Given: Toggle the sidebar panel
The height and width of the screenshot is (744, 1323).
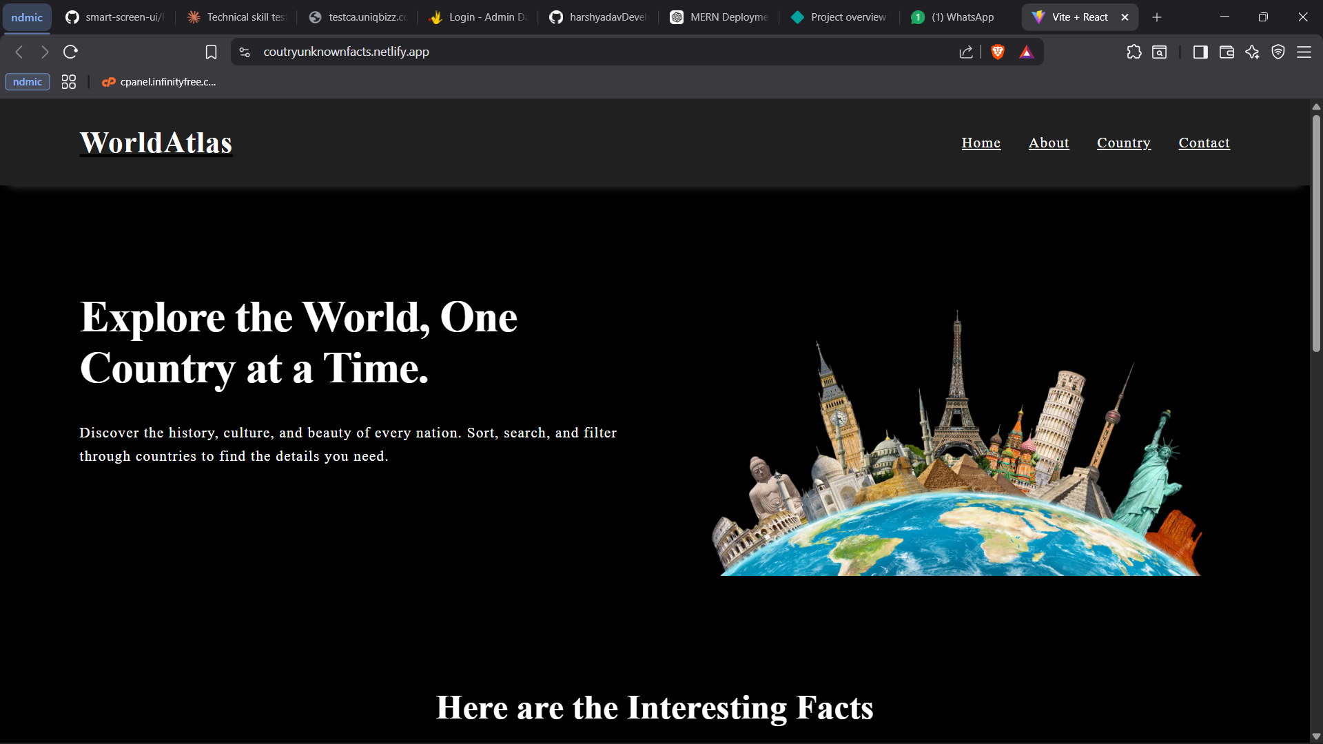Looking at the screenshot, I should (x=1200, y=52).
